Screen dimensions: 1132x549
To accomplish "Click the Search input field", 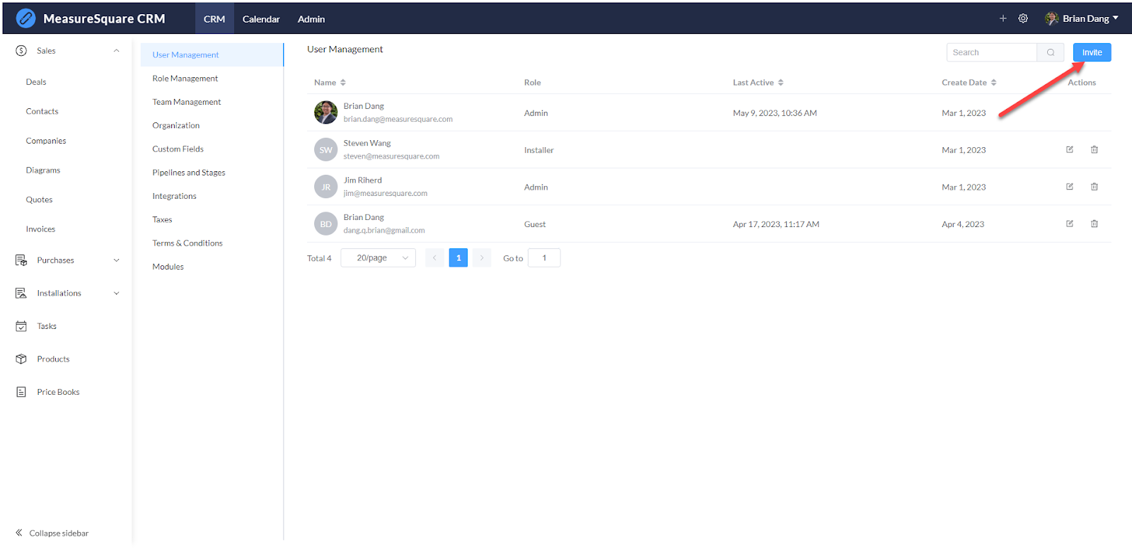I will 992,52.
